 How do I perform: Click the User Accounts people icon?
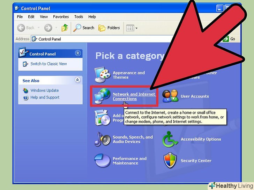[x=170, y=96]
